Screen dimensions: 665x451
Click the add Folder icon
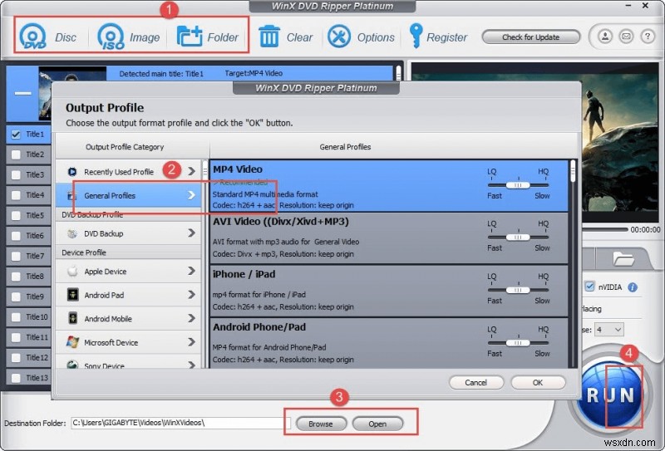coord(190,37)
